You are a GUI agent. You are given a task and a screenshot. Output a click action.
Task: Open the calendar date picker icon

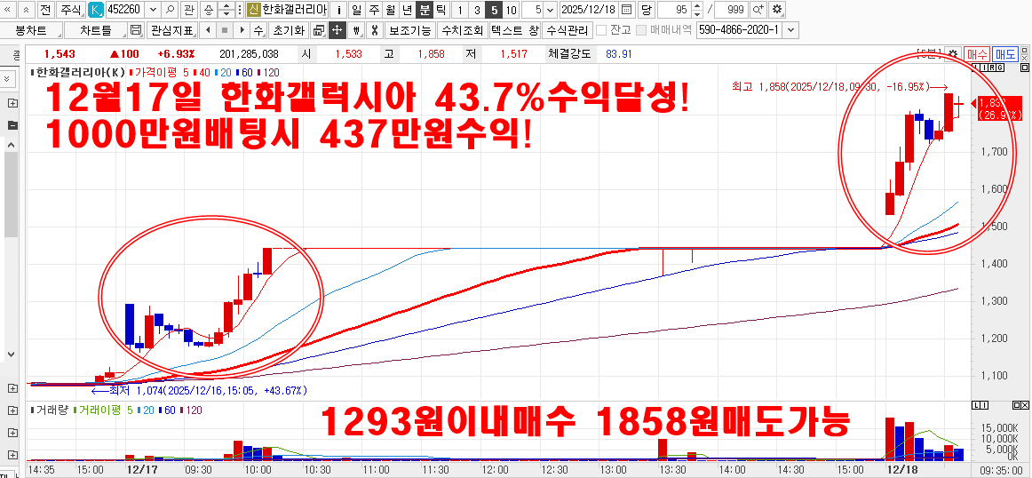click(x=627, y=10)
